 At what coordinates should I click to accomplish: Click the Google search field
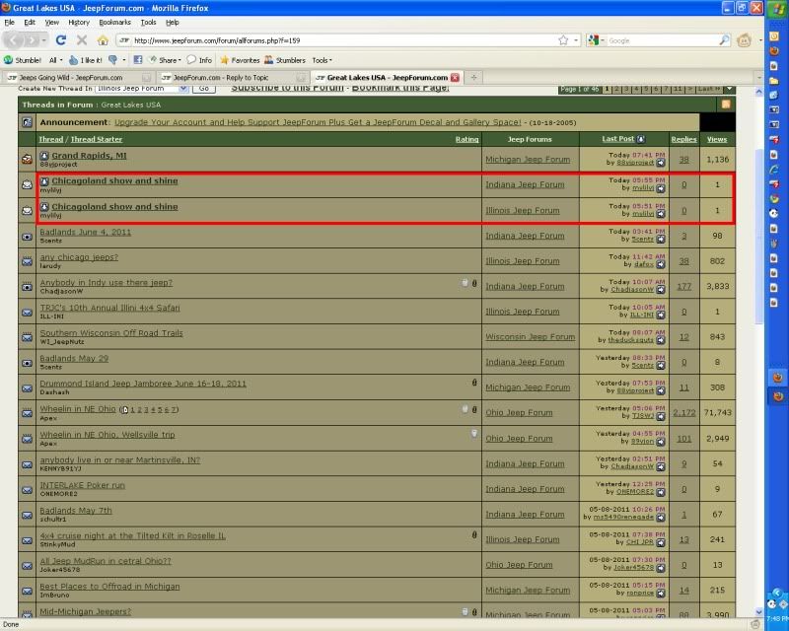(662, 40)
